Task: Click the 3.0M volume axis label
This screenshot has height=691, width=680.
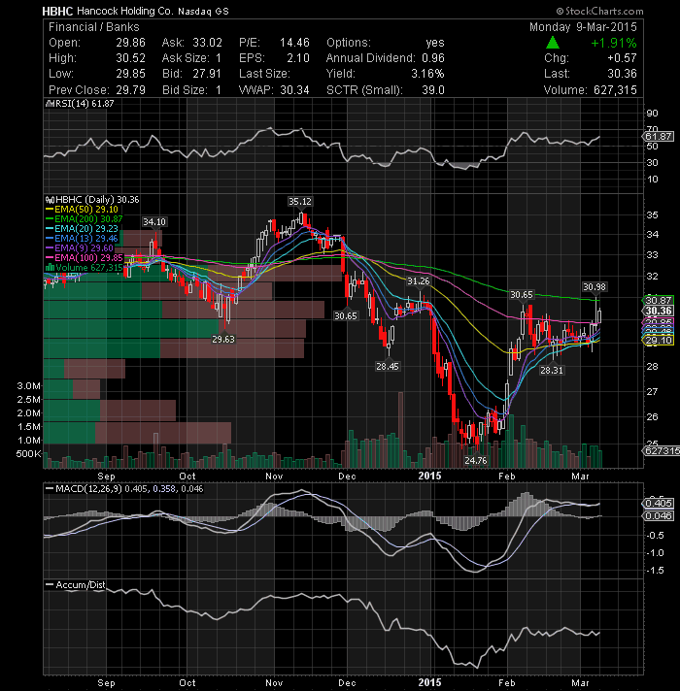Action: pyautogui.click(x=29, y=386)
